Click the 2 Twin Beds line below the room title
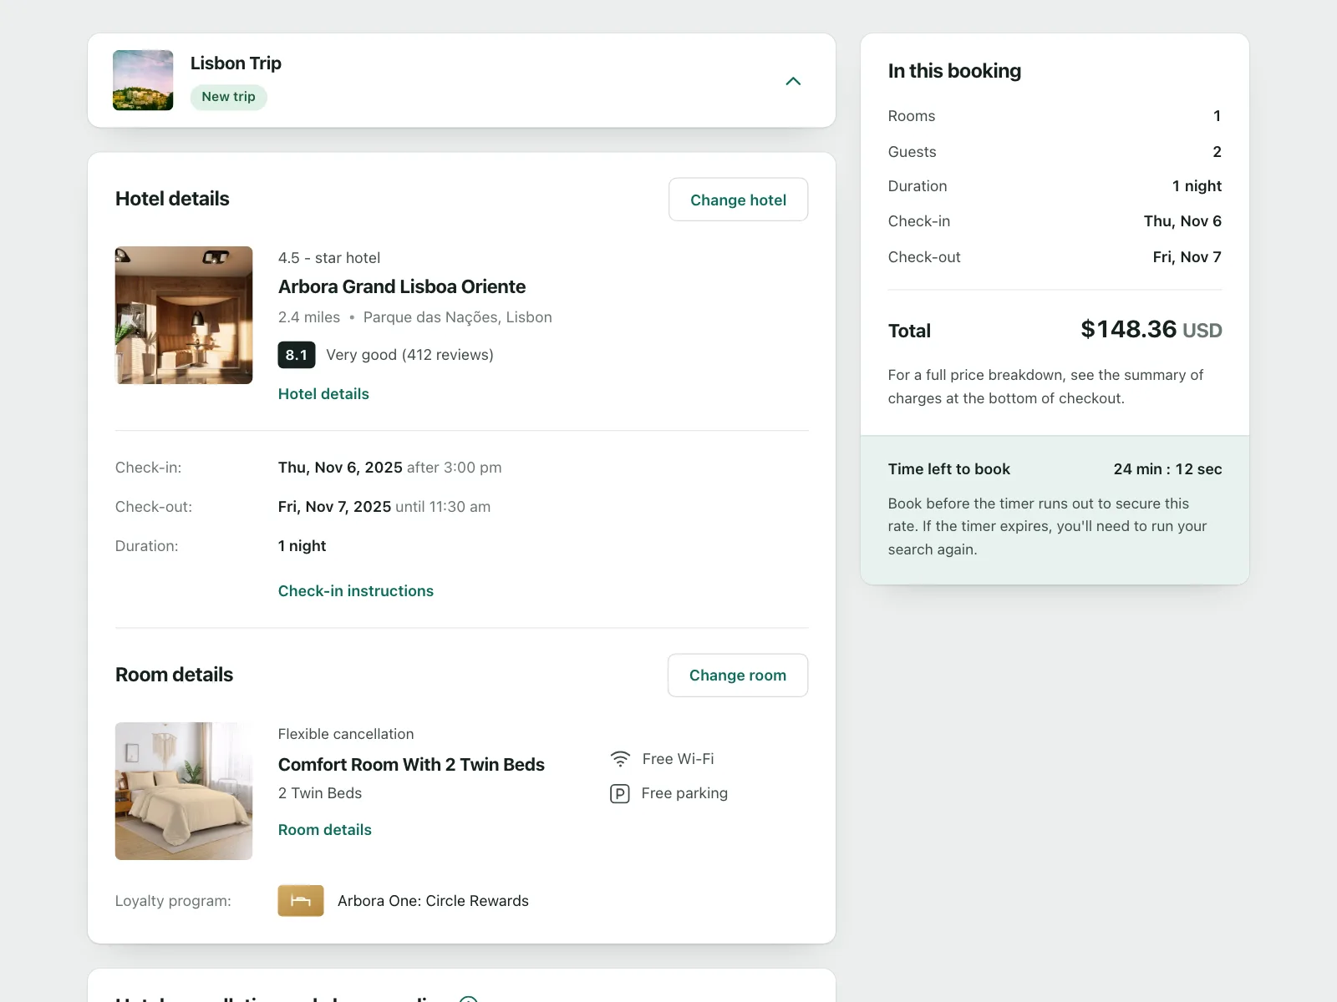 320,793
